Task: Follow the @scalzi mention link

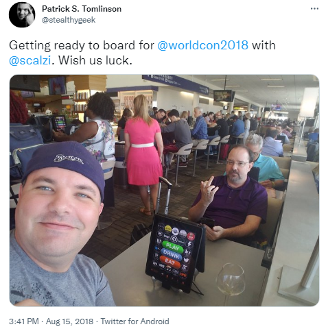Action: click(x=30, y=60)
